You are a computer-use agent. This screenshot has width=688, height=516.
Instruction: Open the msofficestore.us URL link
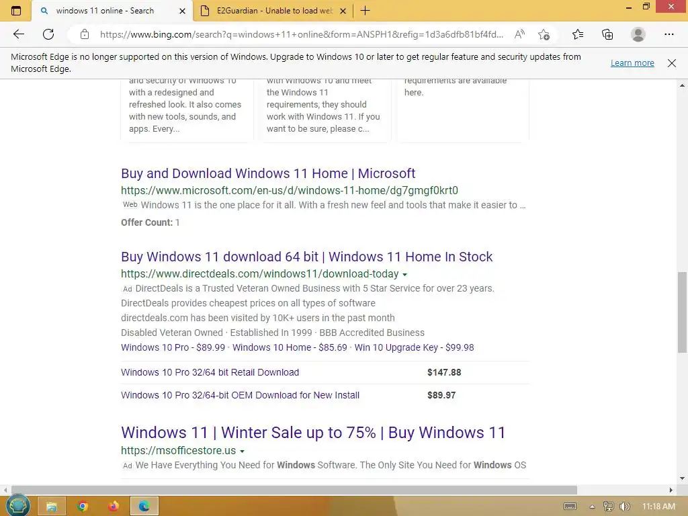pyautogui.click(x=178, y=451)
